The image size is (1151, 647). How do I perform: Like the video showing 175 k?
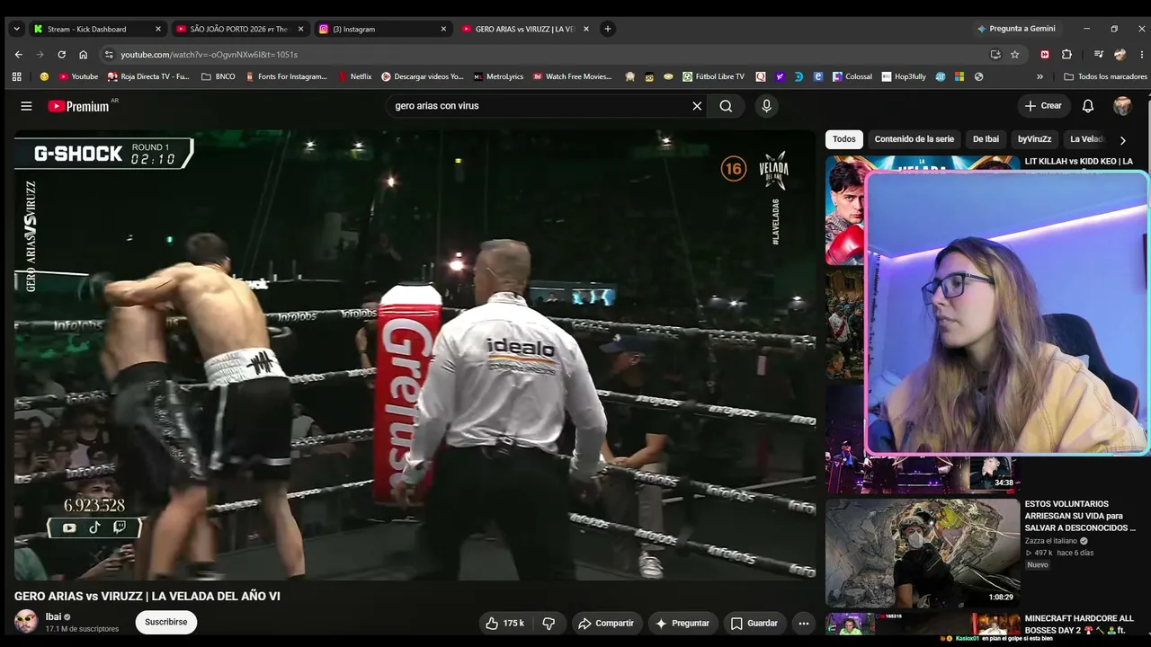pos(504,623)
